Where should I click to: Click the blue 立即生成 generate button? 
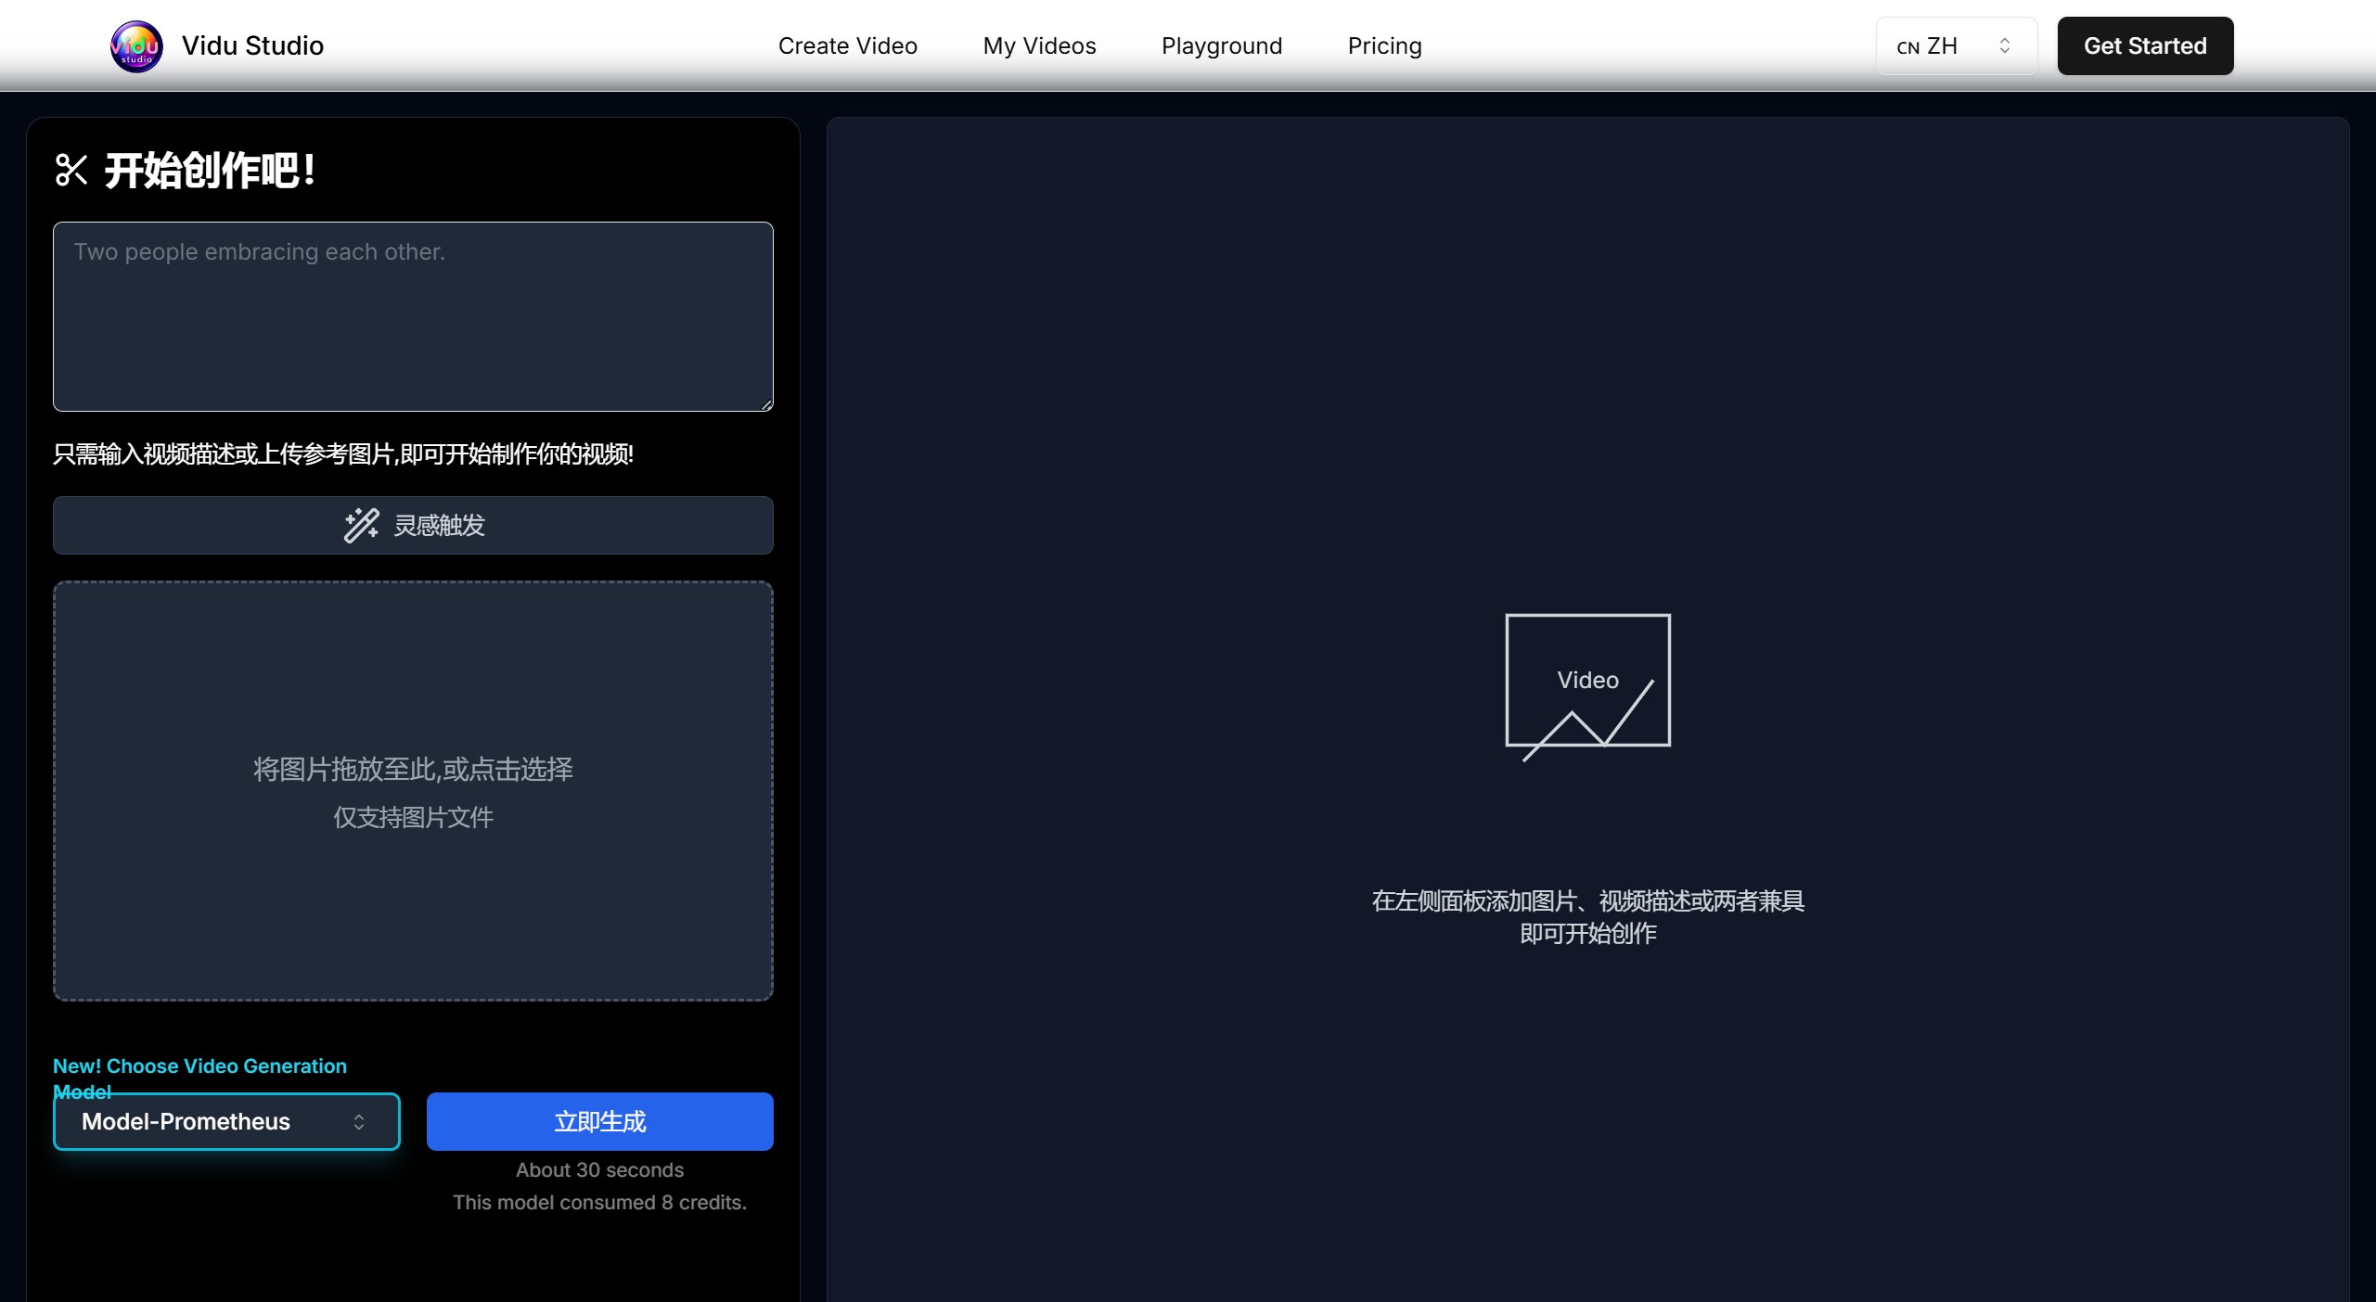tap(599, 1122)
